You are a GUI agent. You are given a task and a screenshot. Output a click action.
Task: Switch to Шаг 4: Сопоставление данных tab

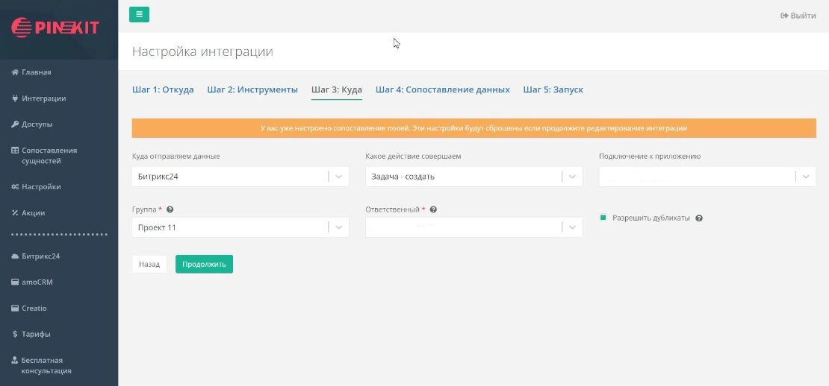click(442, 89)
